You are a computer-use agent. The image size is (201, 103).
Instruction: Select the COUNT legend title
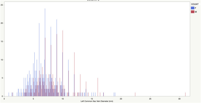(x=195, y=4)
